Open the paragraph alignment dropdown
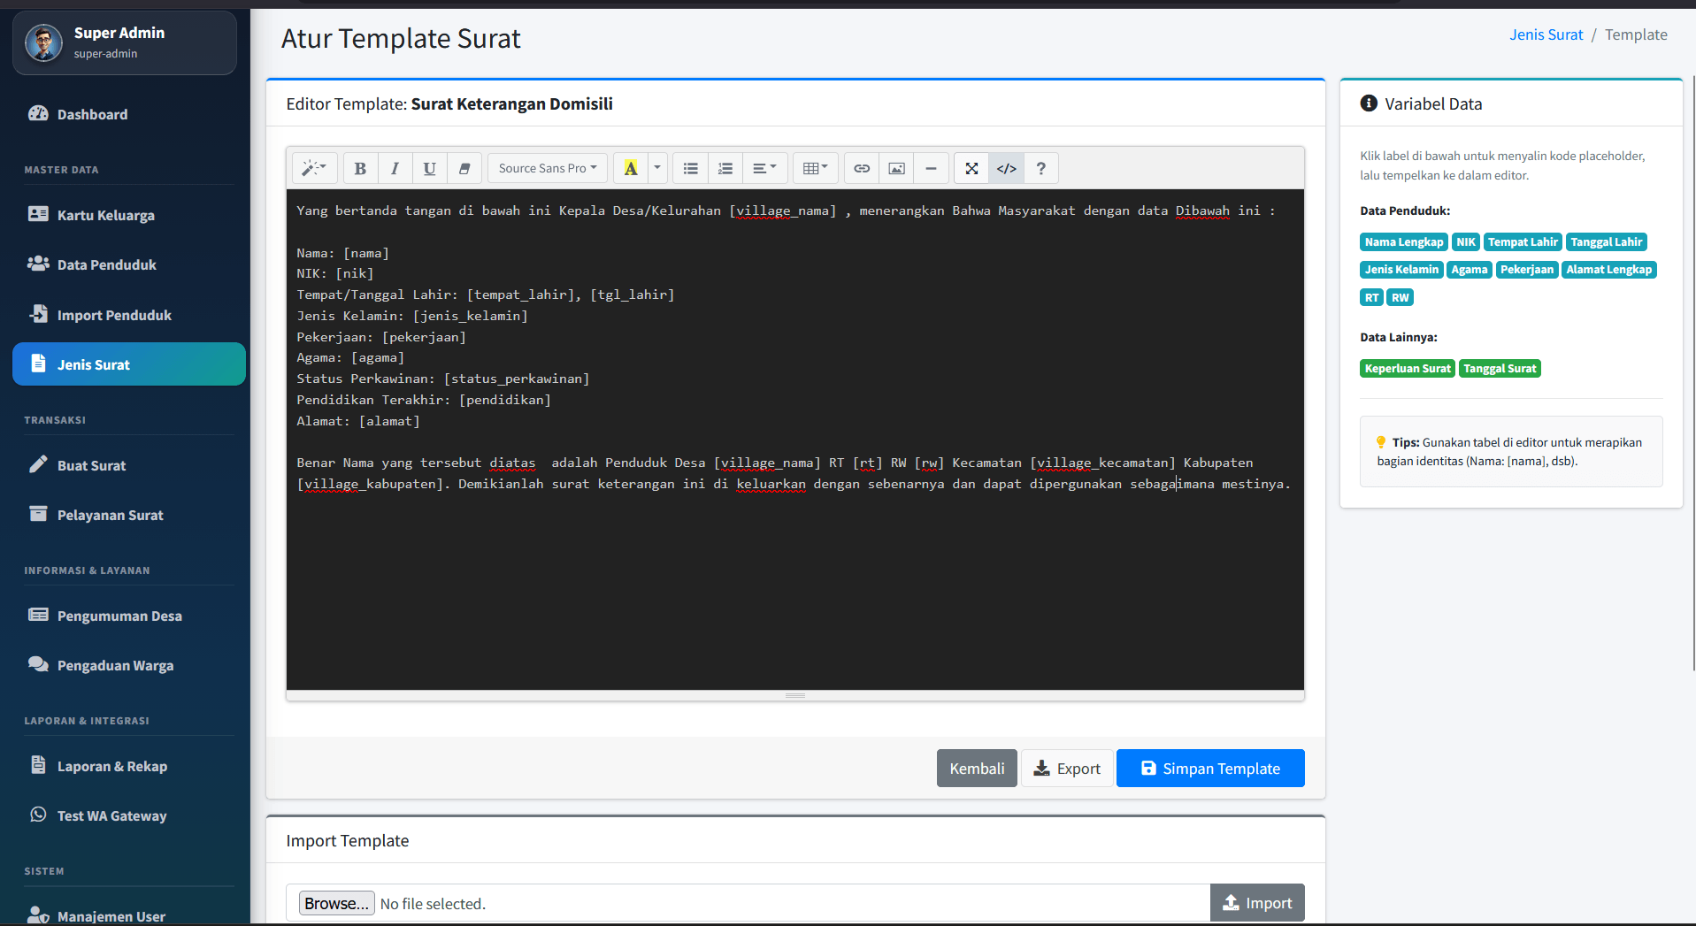Image resolution: width=1696 pixels, height=926 pixels. point(764,168)
